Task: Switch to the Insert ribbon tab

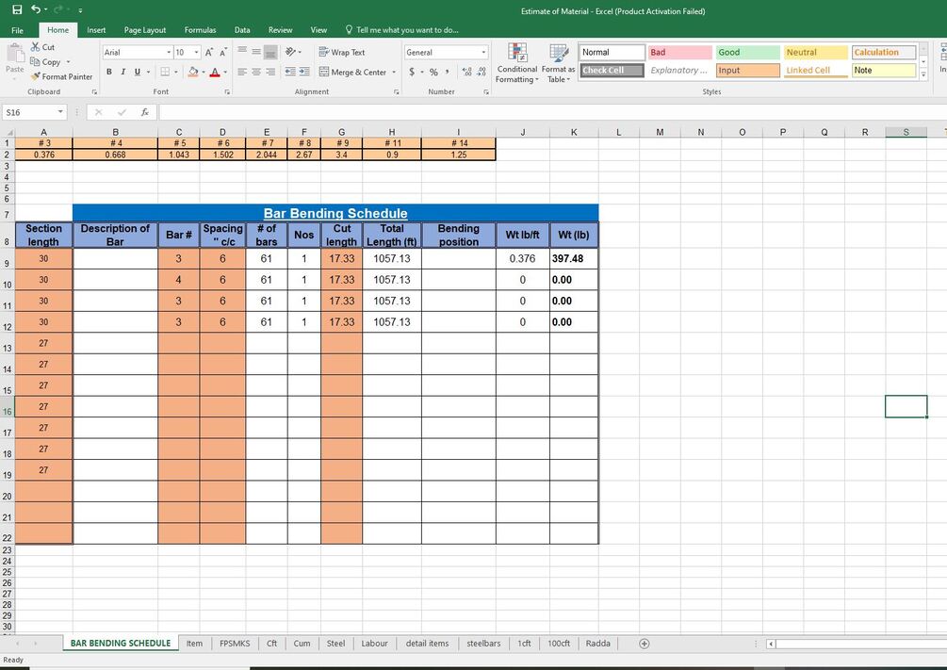Action: coord(96,30)
